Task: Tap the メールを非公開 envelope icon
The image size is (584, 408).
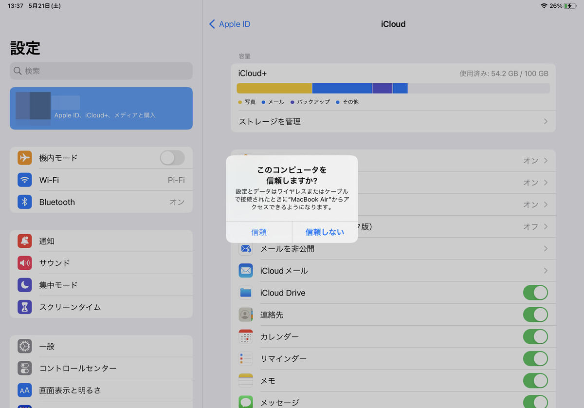Action: tap(246, 249)
